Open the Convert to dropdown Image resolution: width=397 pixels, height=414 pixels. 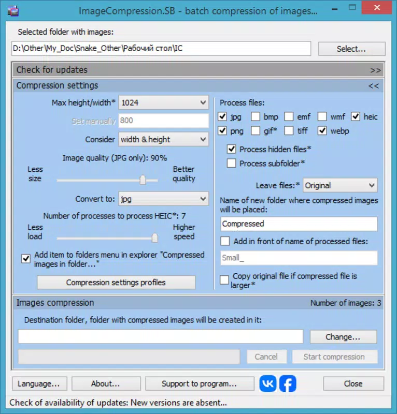(164, 199)
